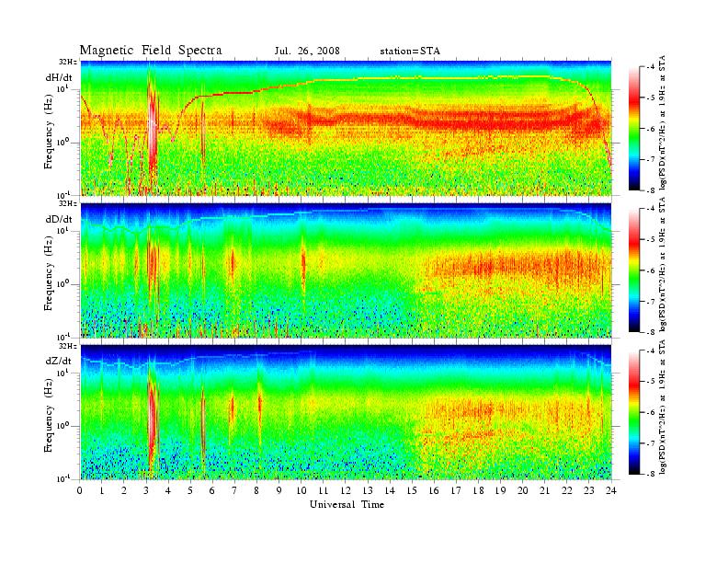Click hour "0" on the Universal Time axis
Screen dimensions: 728x563
pos(80,490)
